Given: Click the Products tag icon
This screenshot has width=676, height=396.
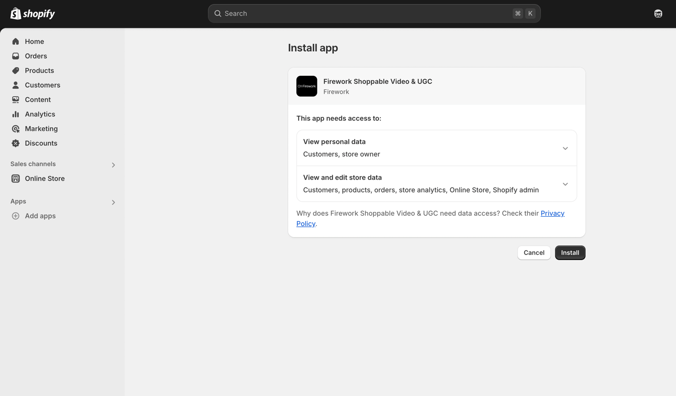Looking at the screenshot, I should [x=16, y=71].
